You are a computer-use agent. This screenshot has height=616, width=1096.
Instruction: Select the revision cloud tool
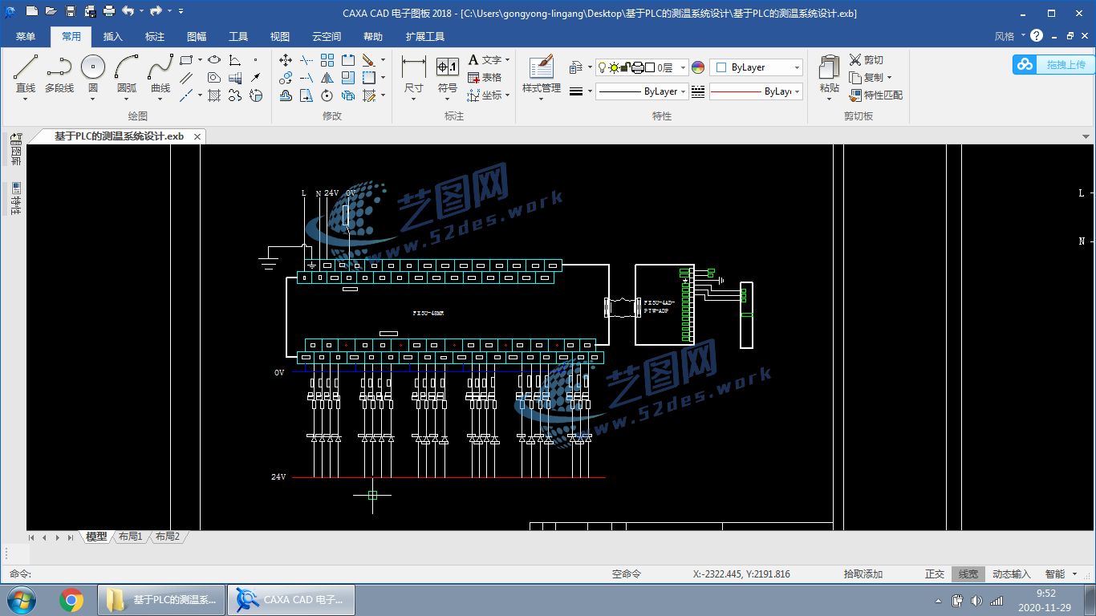(x=235, y=95)
